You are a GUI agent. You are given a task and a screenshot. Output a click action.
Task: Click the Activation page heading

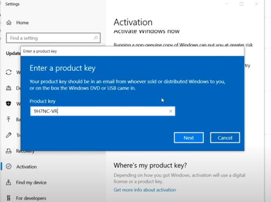[x=133, y=22]
